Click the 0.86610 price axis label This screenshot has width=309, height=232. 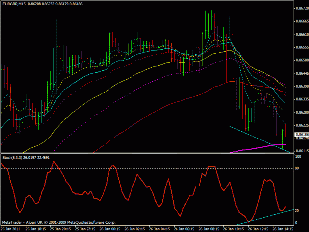[x=302, y=34]
